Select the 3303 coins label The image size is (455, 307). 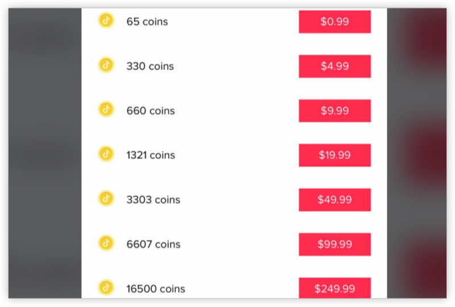click(153, 200)
